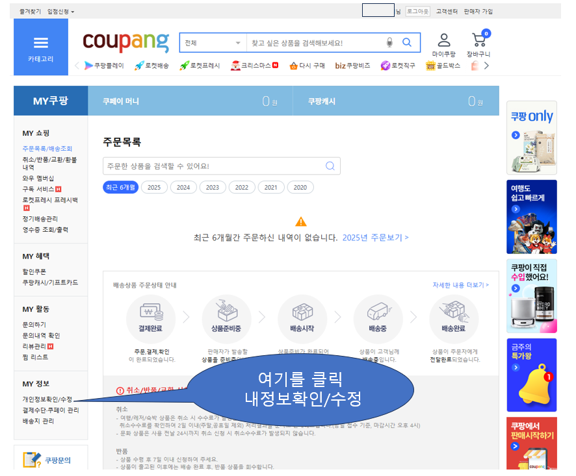Click the order search magnifier icon
This screenshot has width=576, height=476.
(330, 166)
